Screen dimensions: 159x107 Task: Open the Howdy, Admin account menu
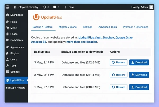[140, 7]
